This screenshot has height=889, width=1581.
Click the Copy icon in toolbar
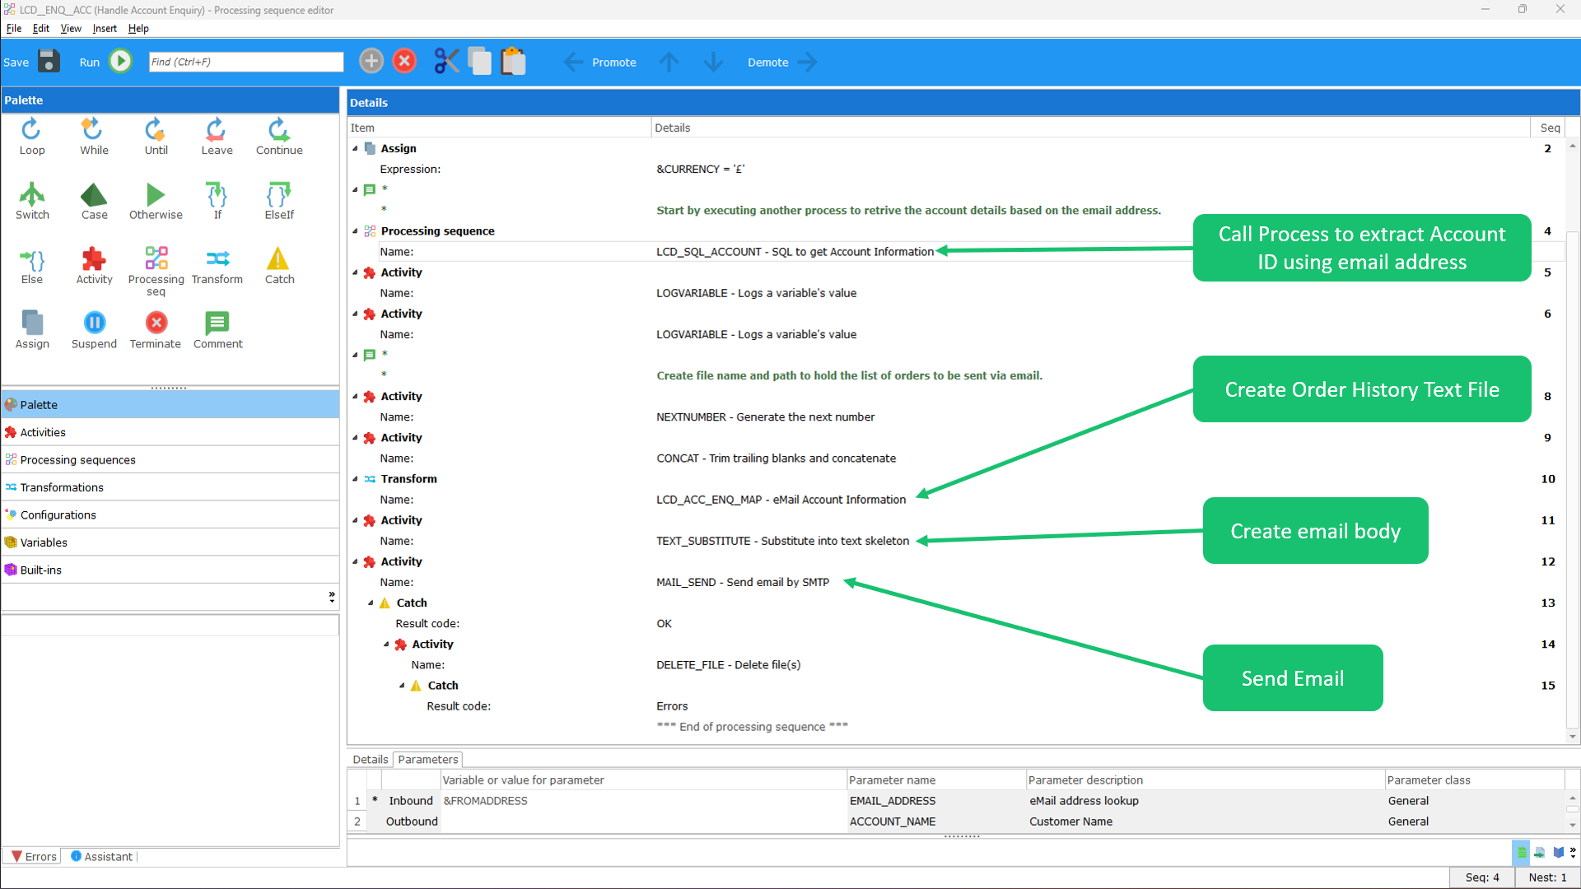click(479, 61)
